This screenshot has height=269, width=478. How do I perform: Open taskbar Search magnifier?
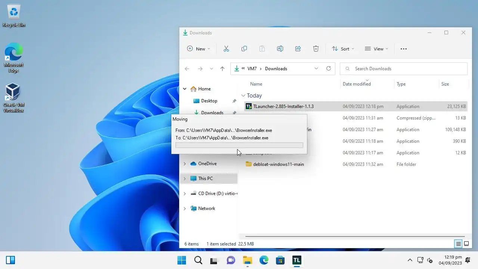coord(198,260)
